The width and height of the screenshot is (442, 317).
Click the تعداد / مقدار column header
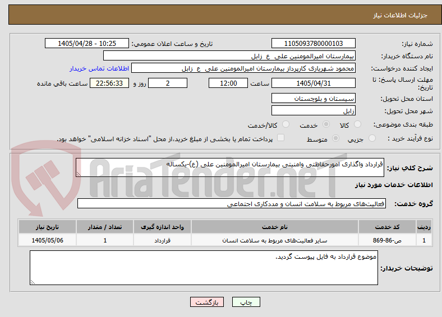[x=105, y=227]
